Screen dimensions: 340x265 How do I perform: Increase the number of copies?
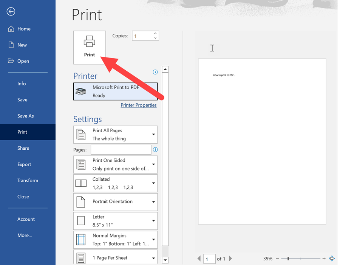tap(155, 33)
